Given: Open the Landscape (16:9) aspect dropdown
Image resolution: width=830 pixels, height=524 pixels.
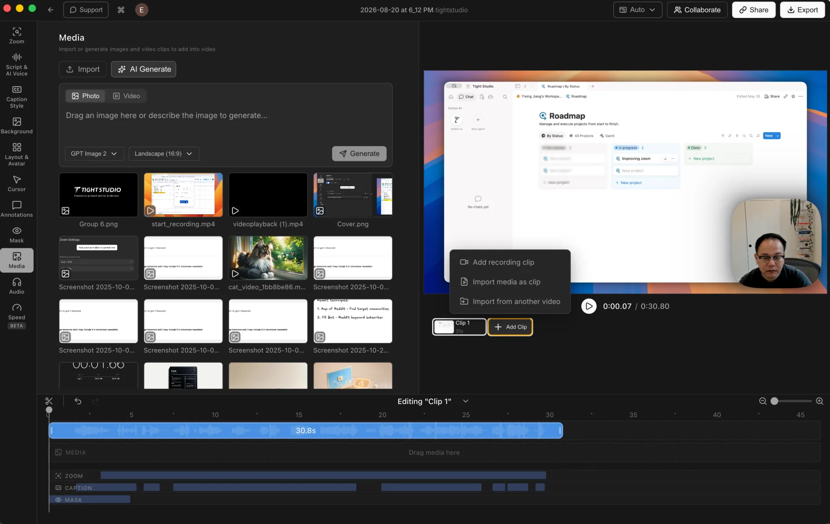Looking at the screenshot, I should tap(164, 153).
